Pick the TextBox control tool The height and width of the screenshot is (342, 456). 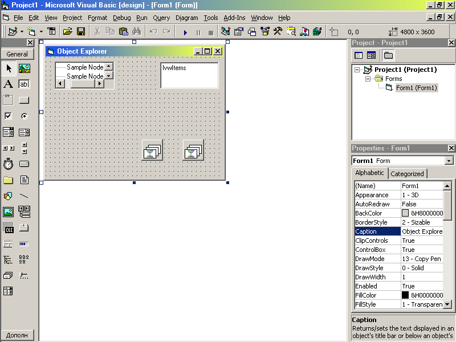24,84
